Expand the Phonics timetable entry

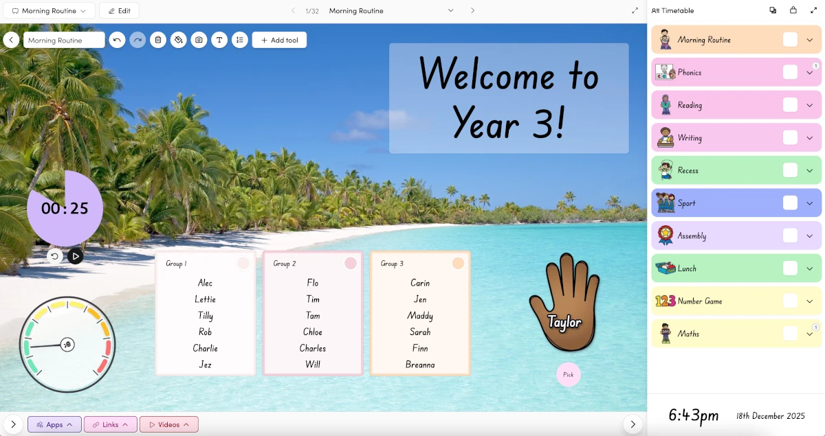[x=810, y=72]
